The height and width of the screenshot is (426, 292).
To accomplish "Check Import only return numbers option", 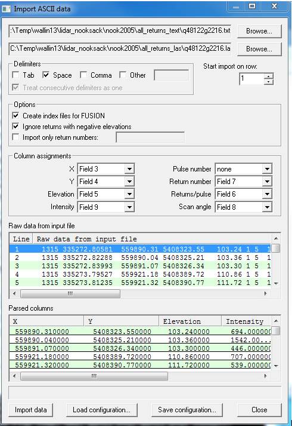I will [x=16, y=137].
